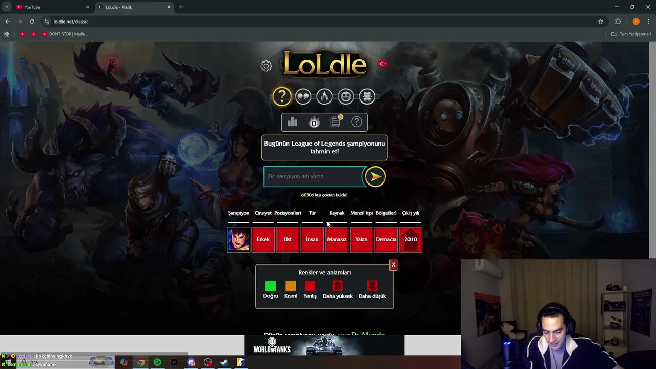Click the Garen champion portrait
Viewport: 656px width, 369px height.
pos(238,239)
